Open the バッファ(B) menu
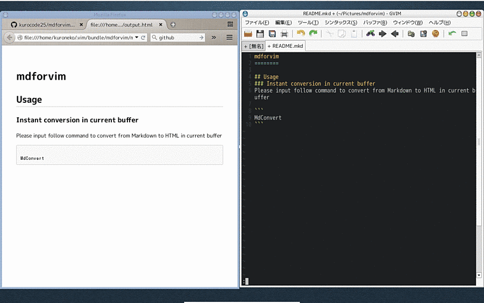Image resolution: width=484 pixels, height=303 pixels. (x=375, y=23)
